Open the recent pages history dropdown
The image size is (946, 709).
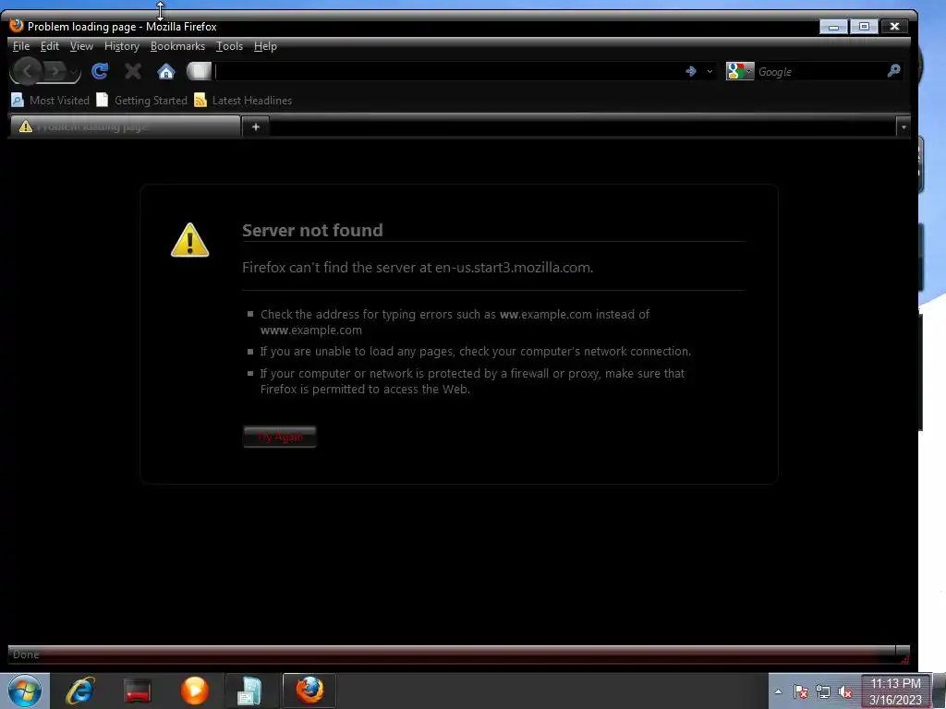pyautogui.click(x=74, y=72)
